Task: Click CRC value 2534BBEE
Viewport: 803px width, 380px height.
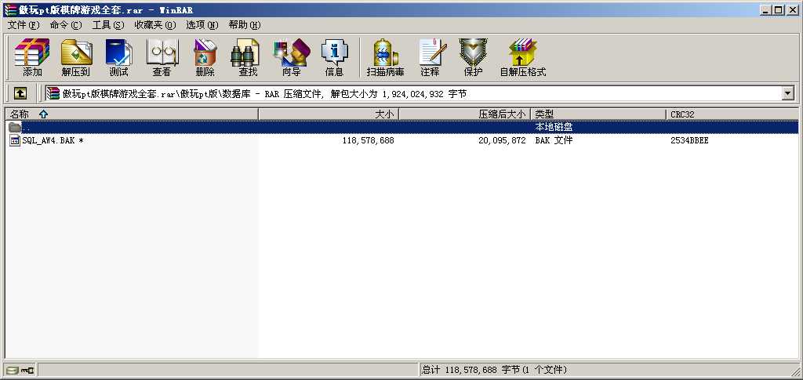Action: coord(689,140)
